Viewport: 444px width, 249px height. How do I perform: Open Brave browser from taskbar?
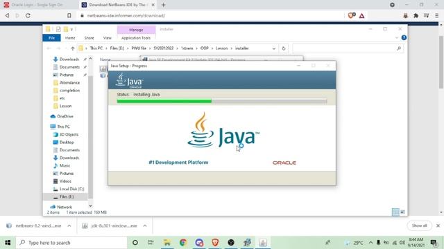215,243
